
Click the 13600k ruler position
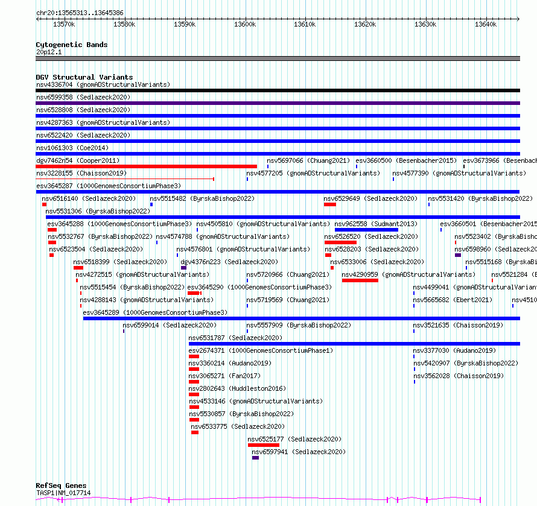(245, 24)
